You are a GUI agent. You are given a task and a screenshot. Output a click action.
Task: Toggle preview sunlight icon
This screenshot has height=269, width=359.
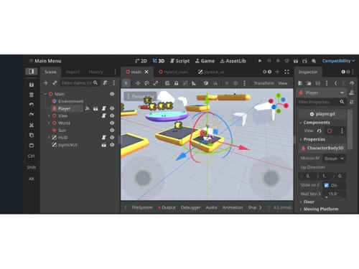coord(227,83)
